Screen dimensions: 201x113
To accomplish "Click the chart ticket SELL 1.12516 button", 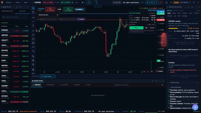I will 50,9.
